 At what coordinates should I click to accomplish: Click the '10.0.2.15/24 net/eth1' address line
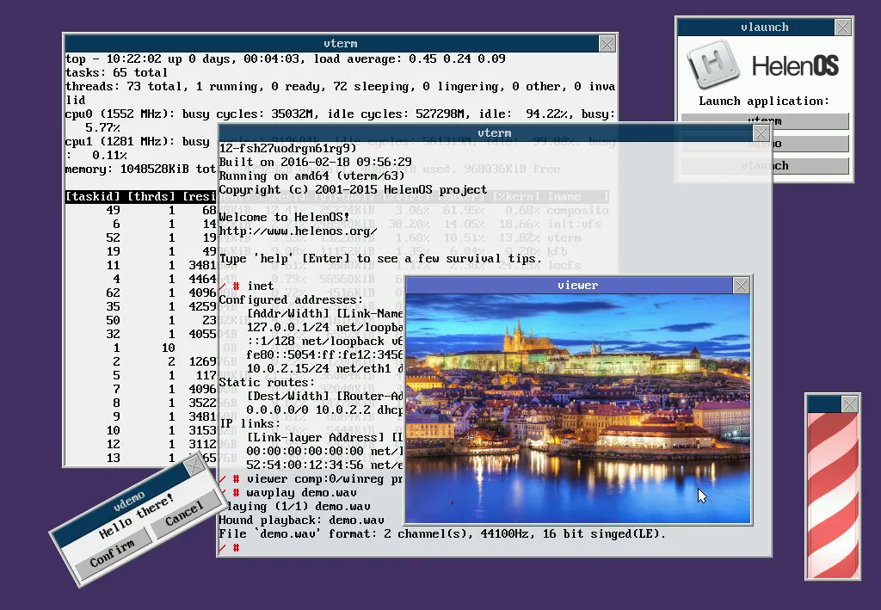324,368
